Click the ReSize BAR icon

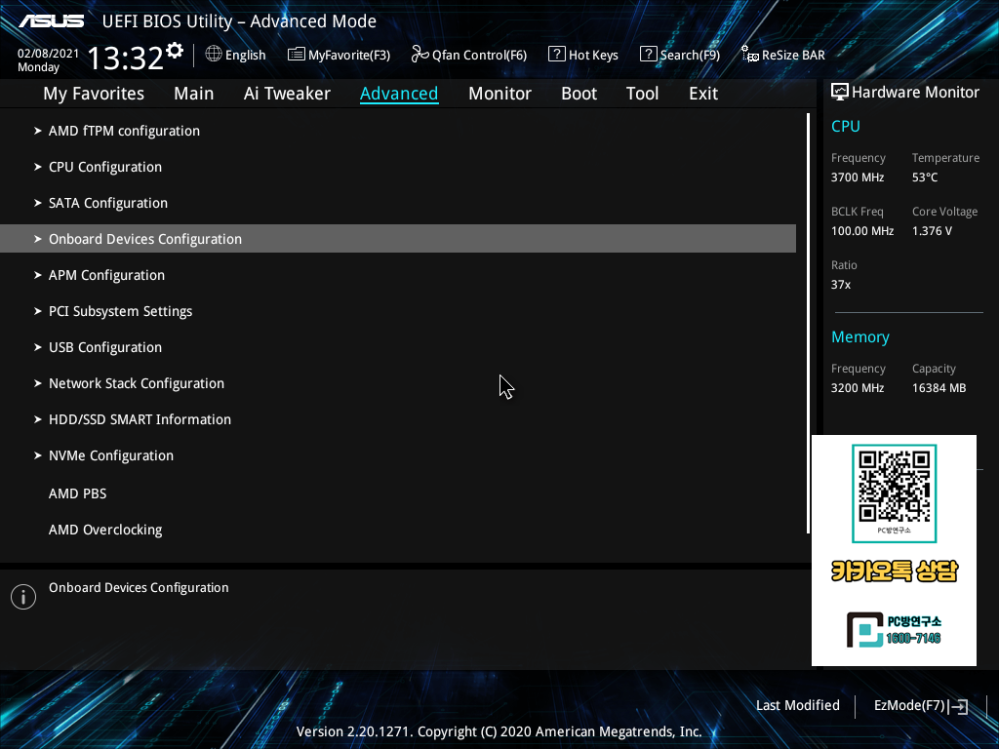[x=750, y=55]
